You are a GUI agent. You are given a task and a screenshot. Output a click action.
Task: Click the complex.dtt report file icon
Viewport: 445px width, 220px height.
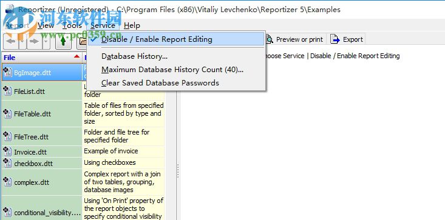pos(7,182)
